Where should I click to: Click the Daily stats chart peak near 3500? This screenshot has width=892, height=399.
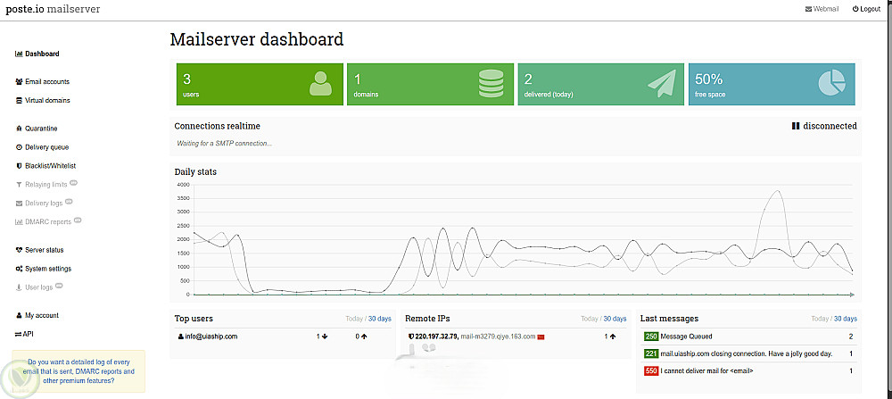[x=778, y=192]
